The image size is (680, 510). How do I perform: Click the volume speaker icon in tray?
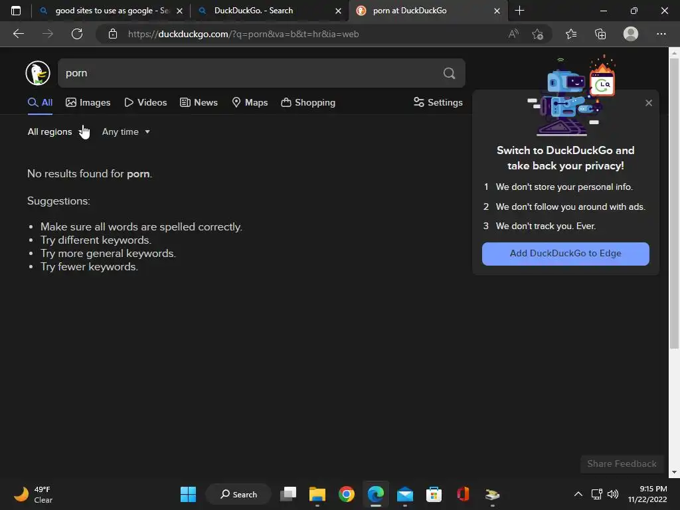coord(613,494)
